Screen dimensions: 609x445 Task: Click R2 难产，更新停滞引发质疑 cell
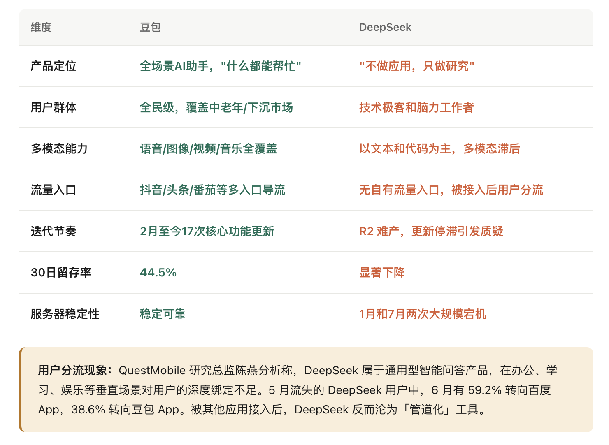click(x=431, y=231)
